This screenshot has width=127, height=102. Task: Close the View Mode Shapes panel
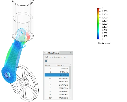coord(71,53)
